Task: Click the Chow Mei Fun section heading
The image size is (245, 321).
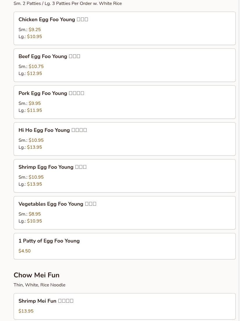Action: pyautogui.click(x=36, y=275)
